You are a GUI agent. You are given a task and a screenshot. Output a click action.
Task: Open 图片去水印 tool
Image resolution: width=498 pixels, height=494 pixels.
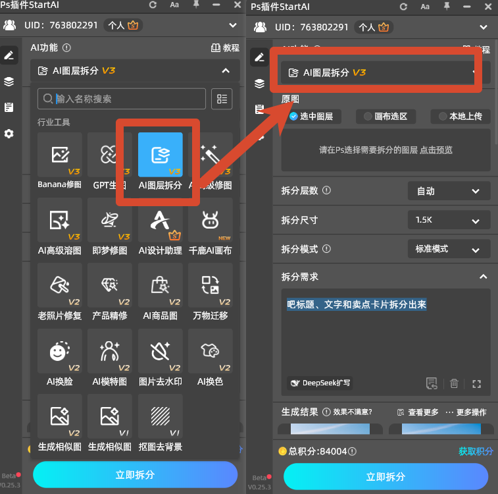click(161, 358)
